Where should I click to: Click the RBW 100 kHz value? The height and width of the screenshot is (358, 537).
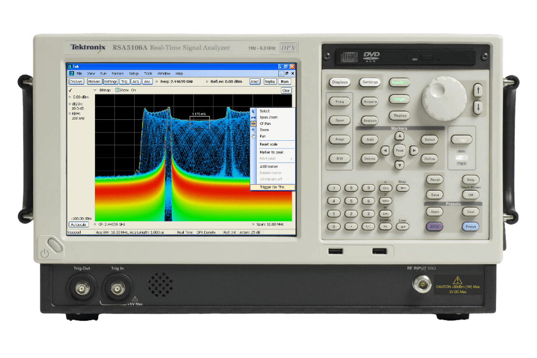pyautogui.click(x=78, y=118)
